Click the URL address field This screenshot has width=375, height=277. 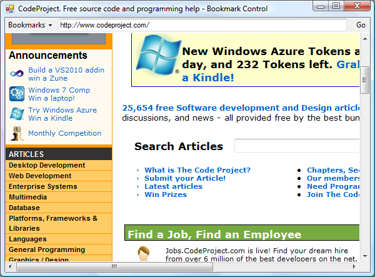(x=202, y=25)
